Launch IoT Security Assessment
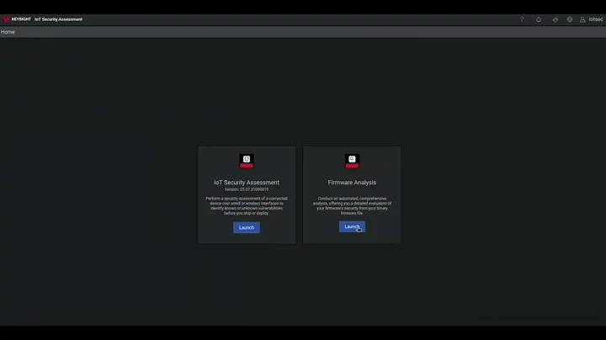Viewport: 606px width, 340px height. [x=246, y=227]
